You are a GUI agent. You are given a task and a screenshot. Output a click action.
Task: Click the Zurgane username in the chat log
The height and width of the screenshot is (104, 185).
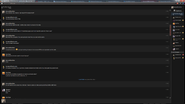coord(8,90)
